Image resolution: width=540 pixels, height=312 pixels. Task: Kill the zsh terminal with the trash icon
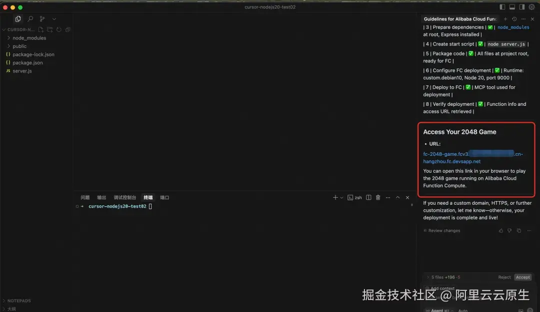coord(377,197)
